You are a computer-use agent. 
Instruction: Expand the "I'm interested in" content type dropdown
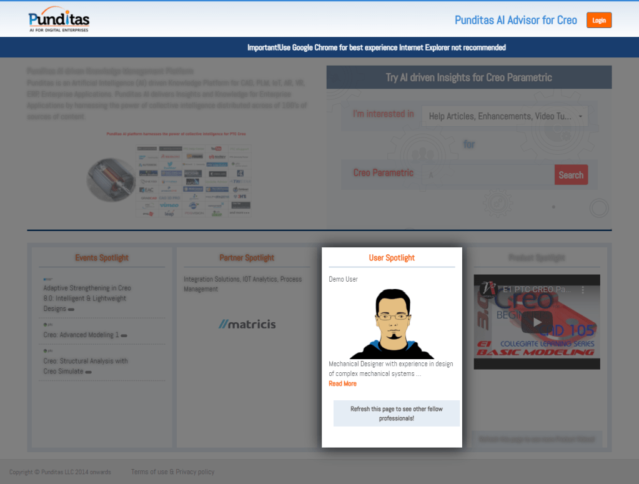[505, 116]
